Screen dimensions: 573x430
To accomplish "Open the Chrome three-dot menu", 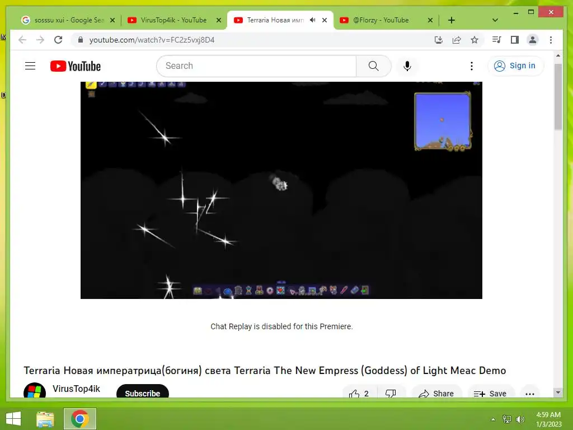I will (551, 40).
